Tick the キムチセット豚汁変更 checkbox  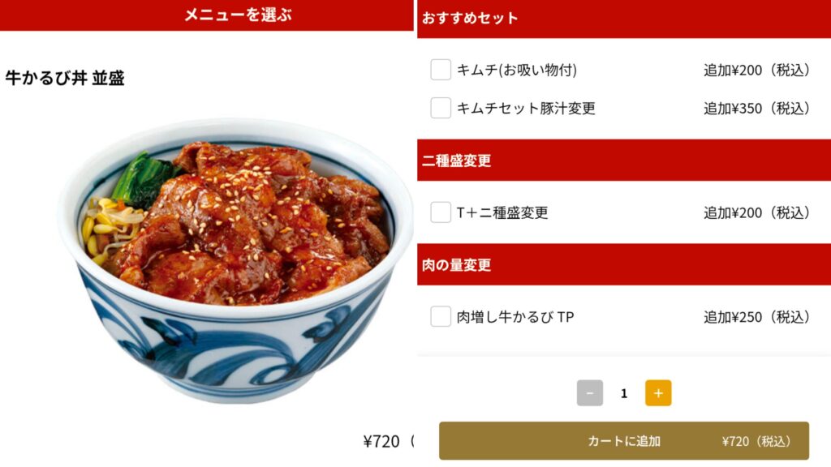click(x=441, y=108)
